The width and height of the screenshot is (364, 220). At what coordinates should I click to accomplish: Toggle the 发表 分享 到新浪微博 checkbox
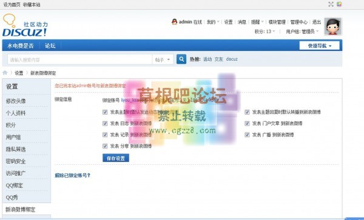coord(105,146)
